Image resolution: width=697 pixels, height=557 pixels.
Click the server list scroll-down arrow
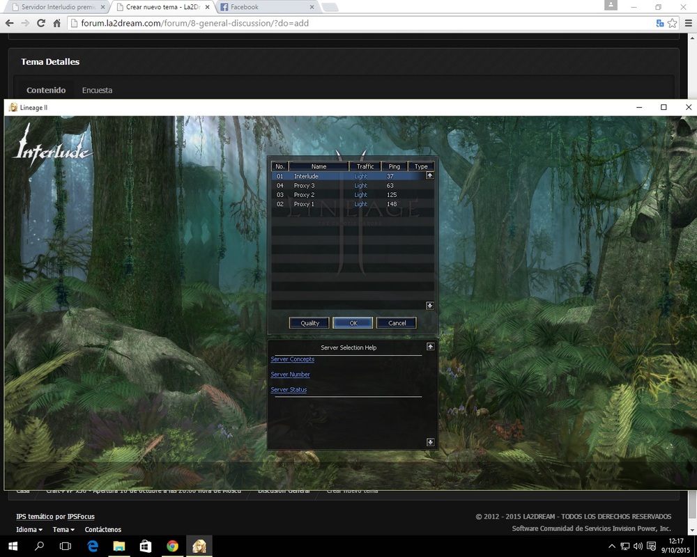click(x=430, y=306)
